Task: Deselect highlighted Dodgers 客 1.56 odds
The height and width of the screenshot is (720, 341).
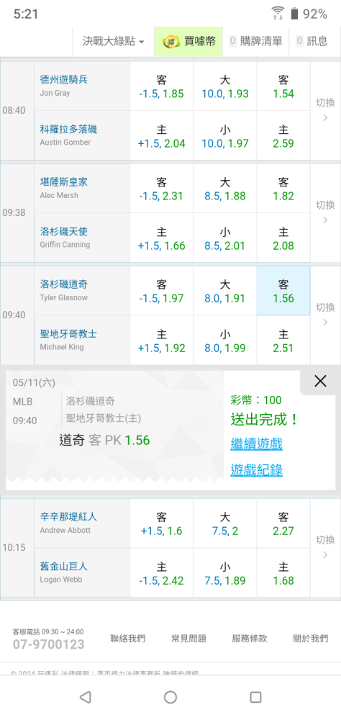Action: point(283,291)
